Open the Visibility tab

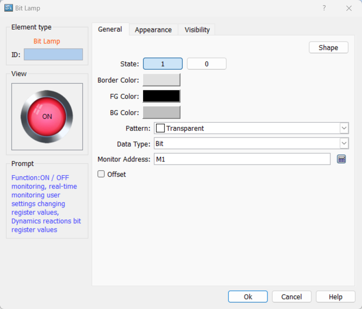(x=197, y=30)
